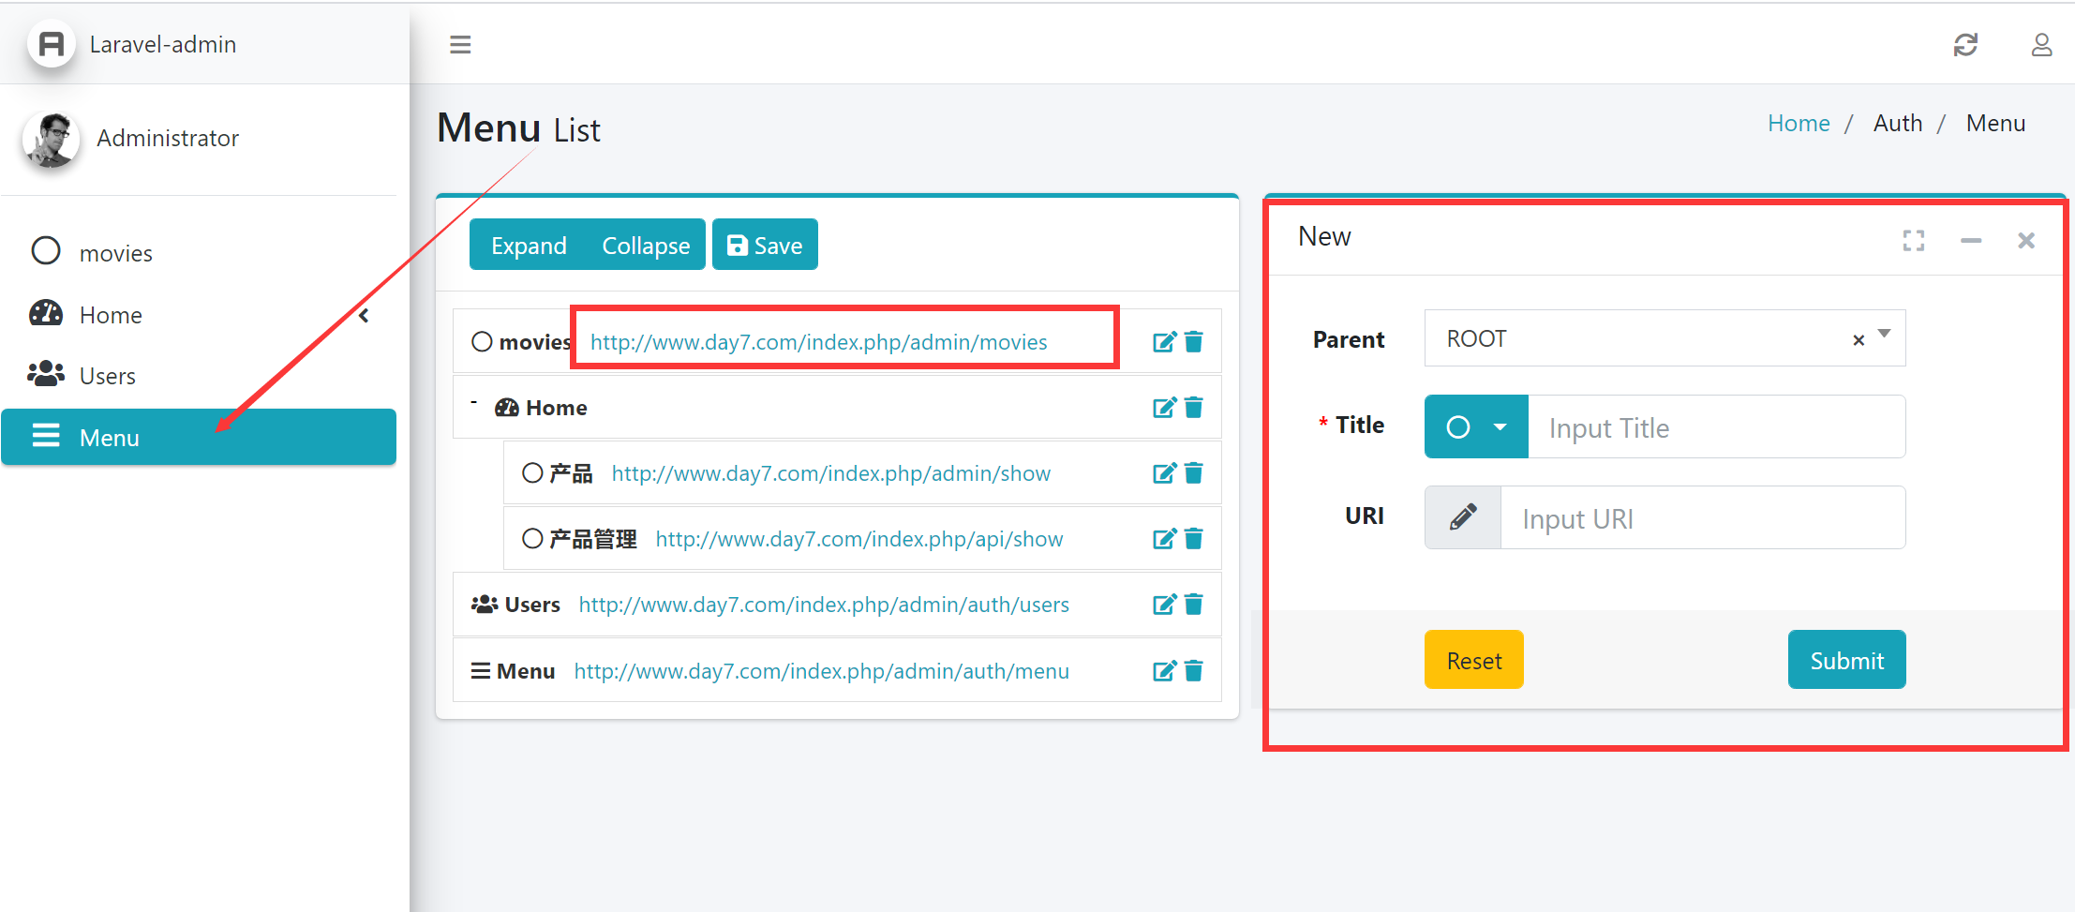The width and height of the screenshot is (2075, 912).
Task: Open the admin/movies URL link
Action: pyautogui.click(x=819, y=342)
